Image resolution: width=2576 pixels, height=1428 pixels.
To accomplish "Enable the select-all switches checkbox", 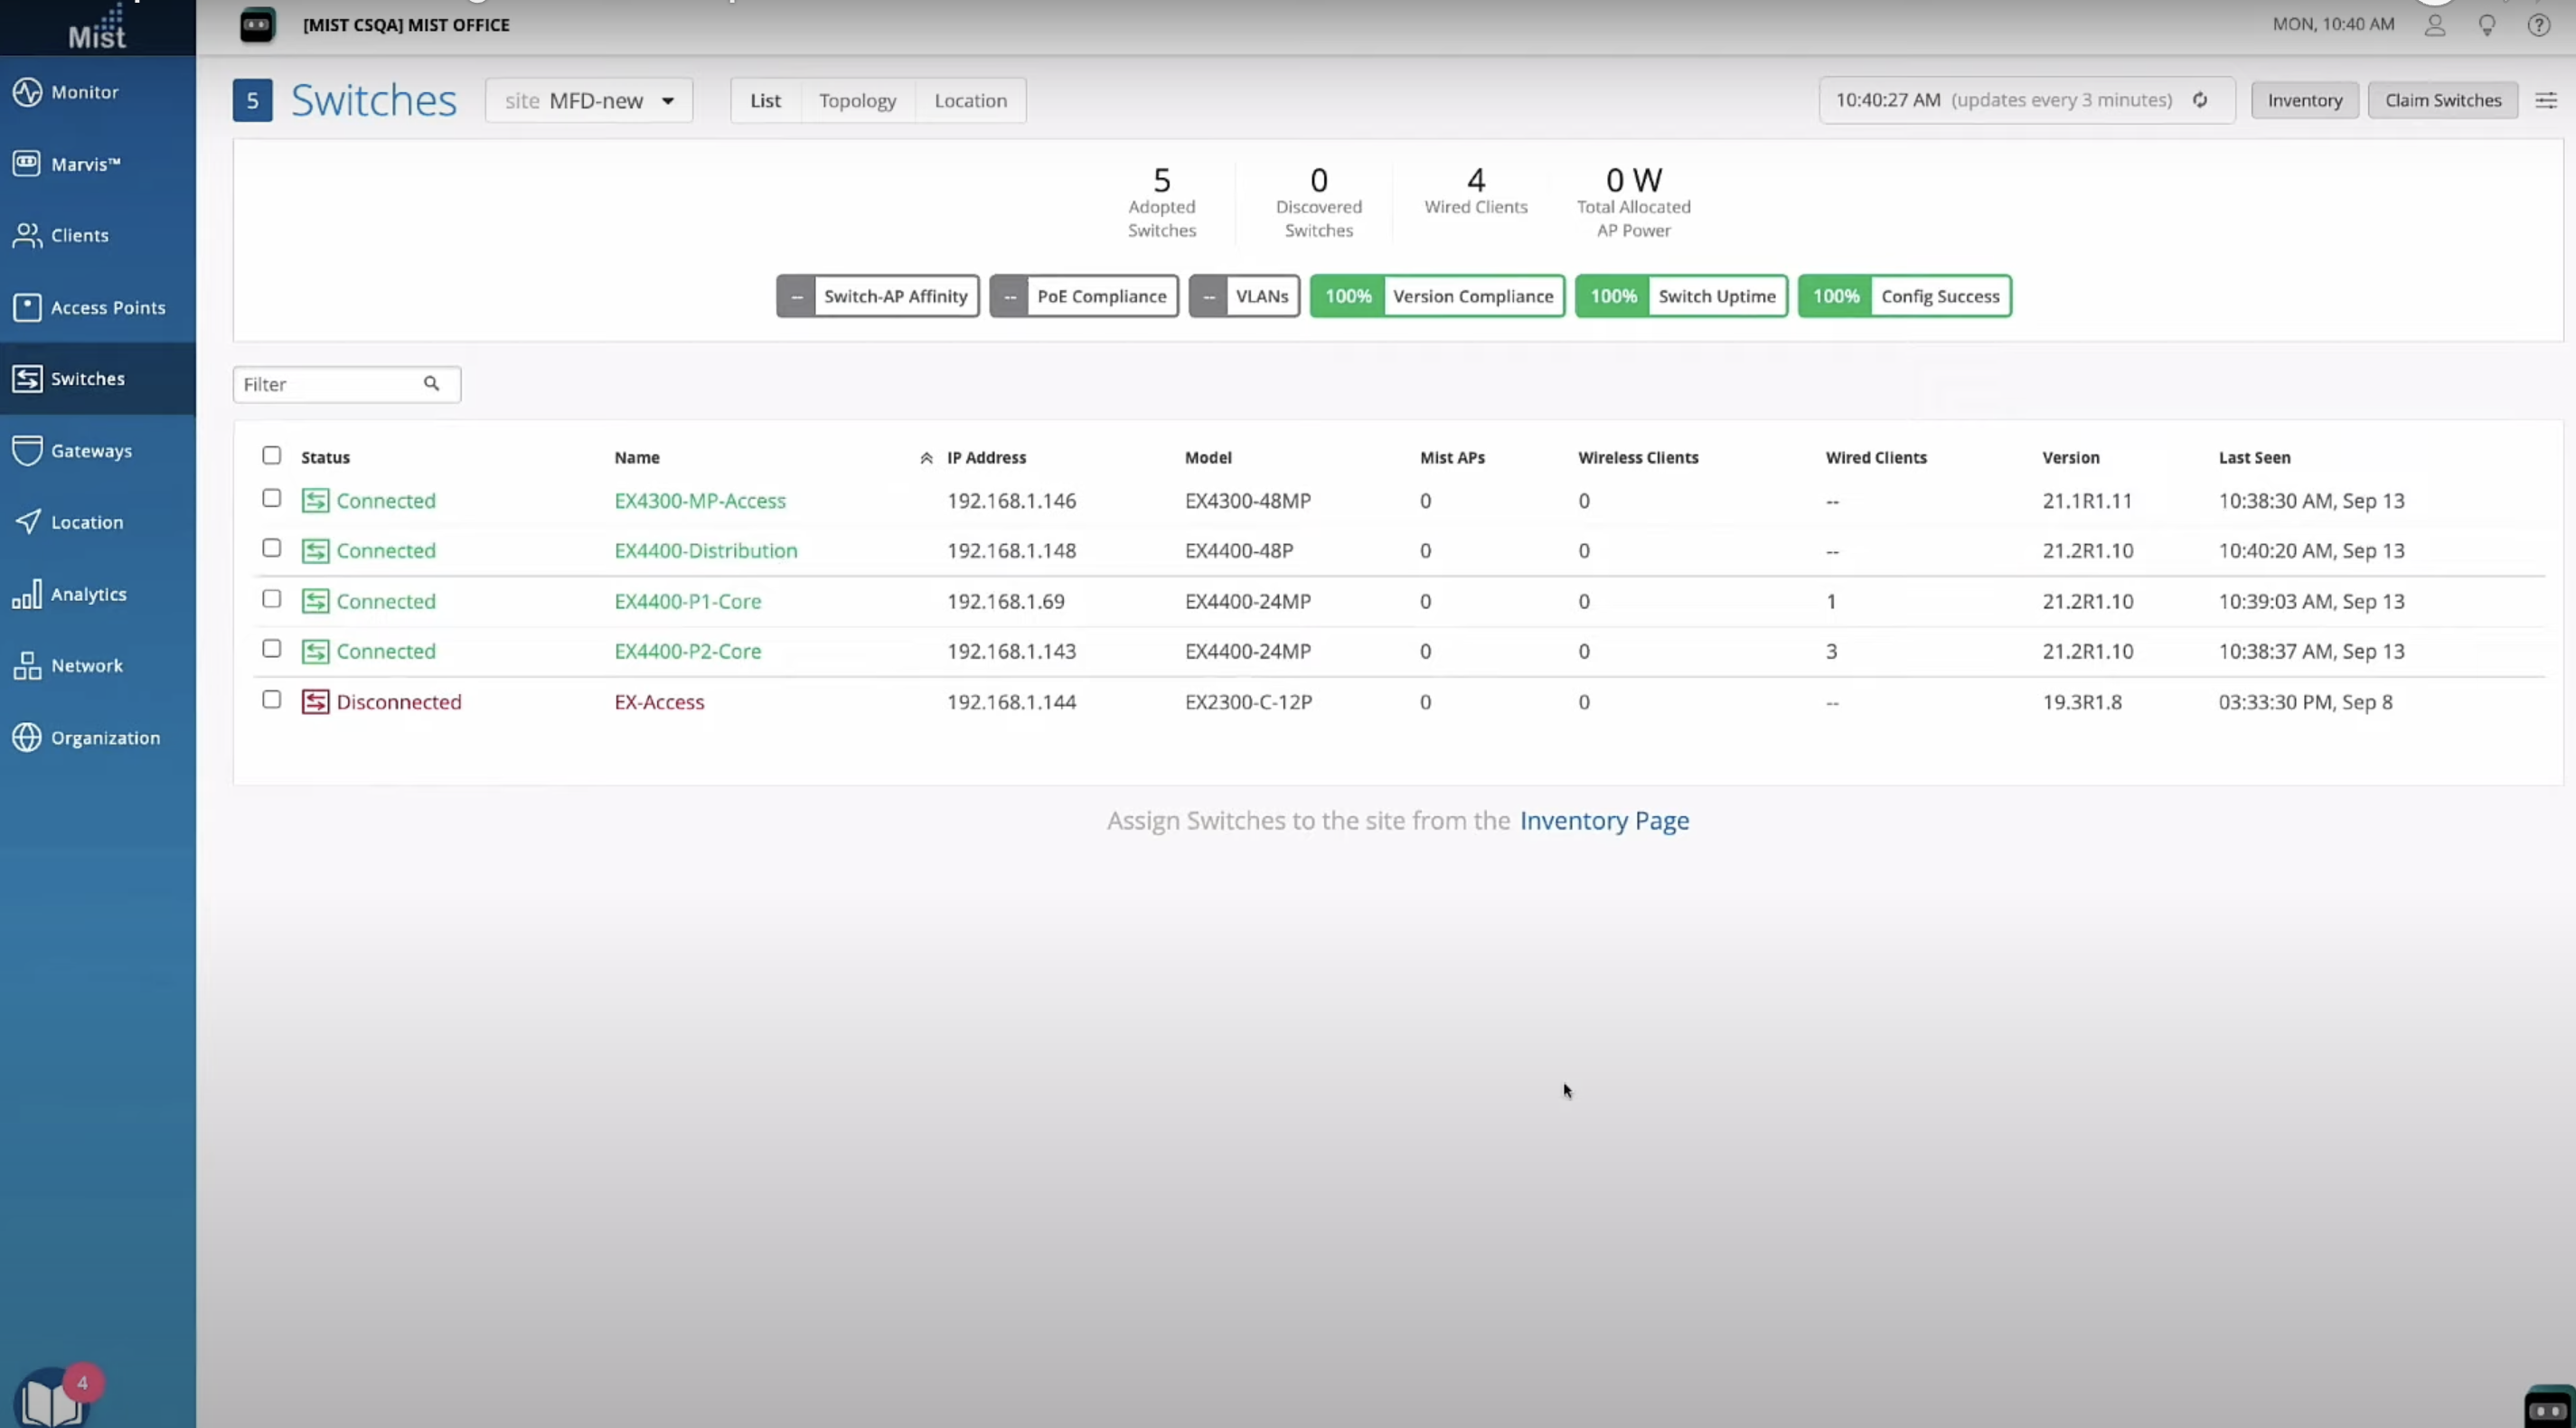I will point(273,454).
